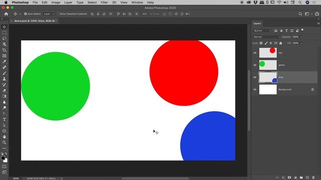Filter layers for adjustment layers
The width and height of the screenshot is (321, 180).
(x=281, y=30)
